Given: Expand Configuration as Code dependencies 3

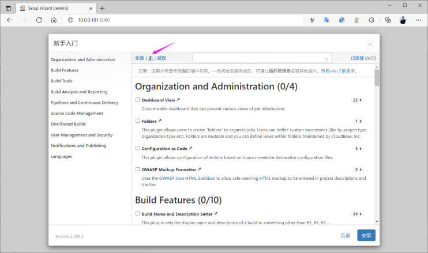Looking at the screenshot, I should [358, 149].
